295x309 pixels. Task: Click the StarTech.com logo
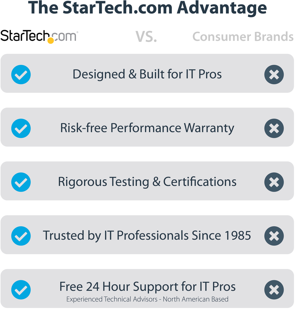39,36
